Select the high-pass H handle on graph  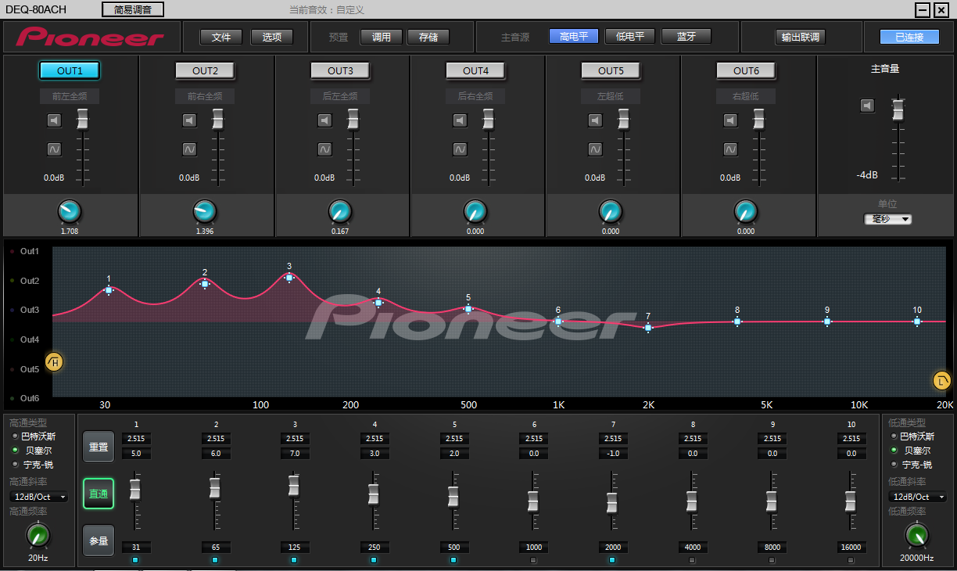pyautogui.click(x=54, y=362)
